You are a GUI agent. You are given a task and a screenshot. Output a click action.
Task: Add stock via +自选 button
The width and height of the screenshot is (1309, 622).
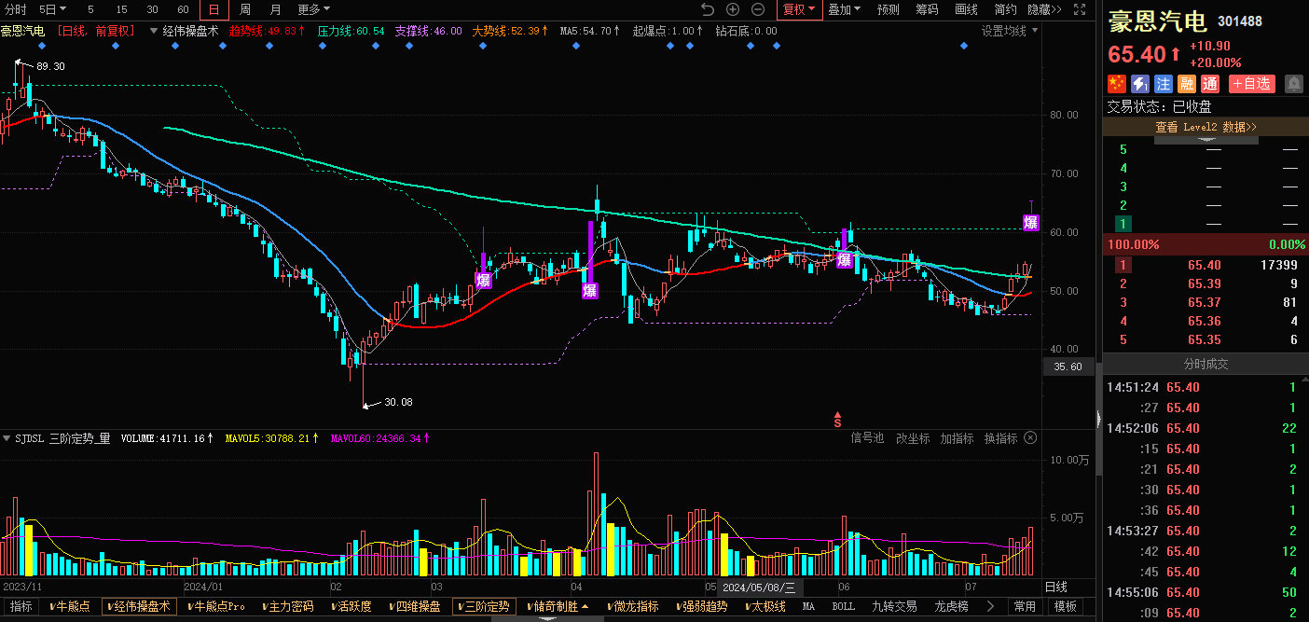[1251, 84]
